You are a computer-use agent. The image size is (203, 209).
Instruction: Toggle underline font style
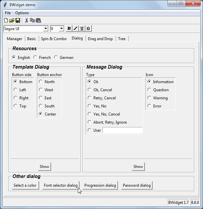(82, 28)
